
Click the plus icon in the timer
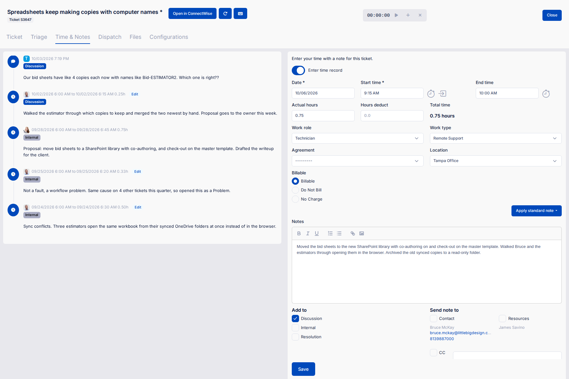[x=408, y=15]
